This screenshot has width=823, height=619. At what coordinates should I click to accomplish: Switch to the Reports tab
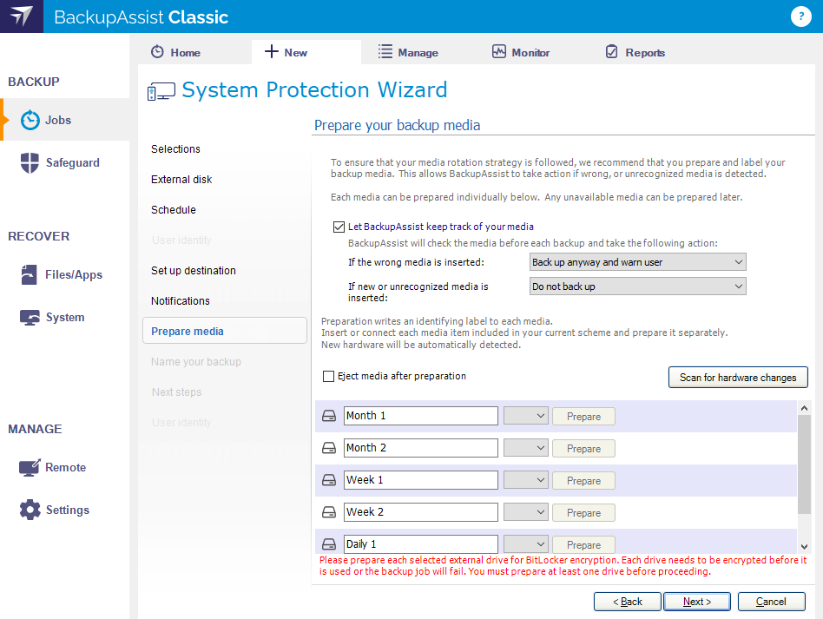point(645,52)
